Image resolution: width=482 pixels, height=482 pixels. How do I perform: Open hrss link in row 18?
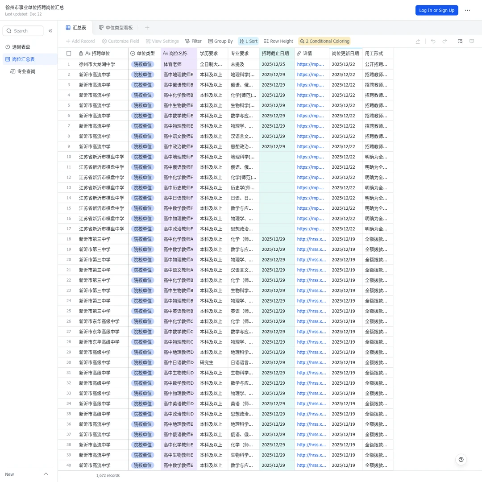312,239
